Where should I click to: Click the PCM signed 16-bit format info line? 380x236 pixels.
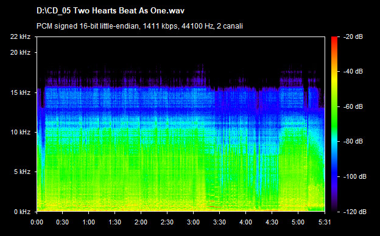pos(139,26)
